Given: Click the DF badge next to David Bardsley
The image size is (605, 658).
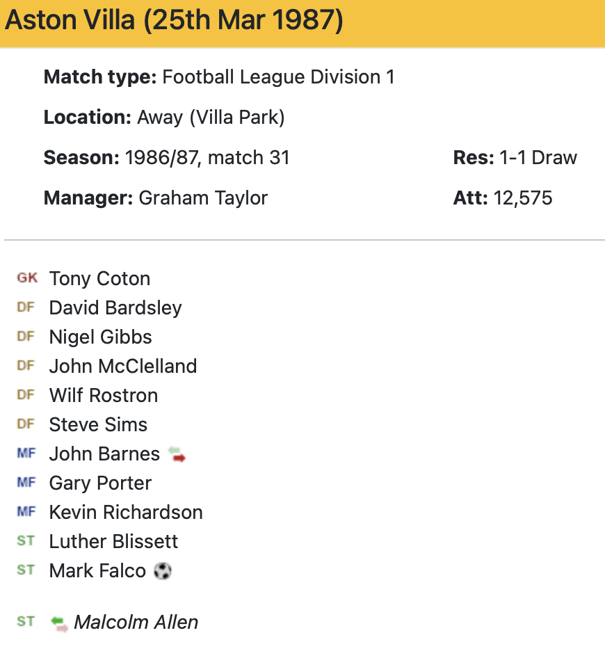Looking at the screenshot, I should (x=26, y=307).
